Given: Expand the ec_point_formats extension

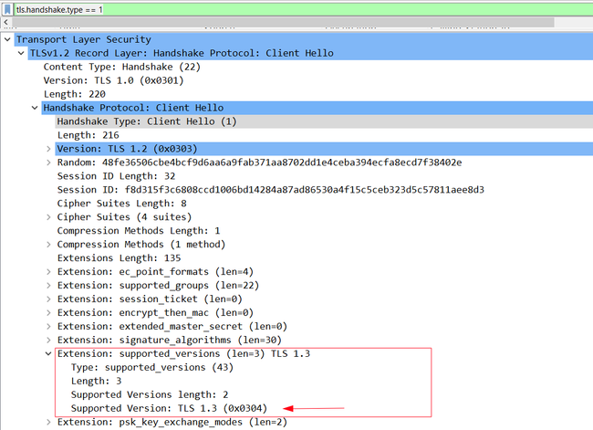Looking at the screenshot, I should [48, 271].
